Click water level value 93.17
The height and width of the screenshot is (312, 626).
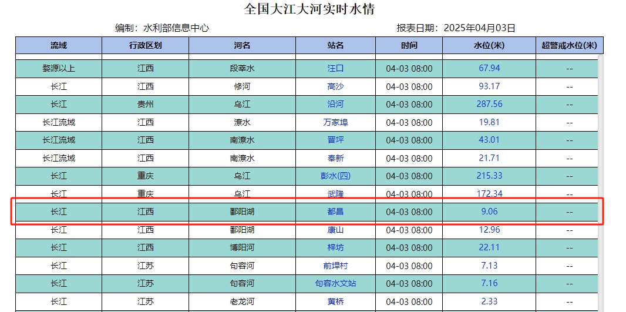coord(489,86)
